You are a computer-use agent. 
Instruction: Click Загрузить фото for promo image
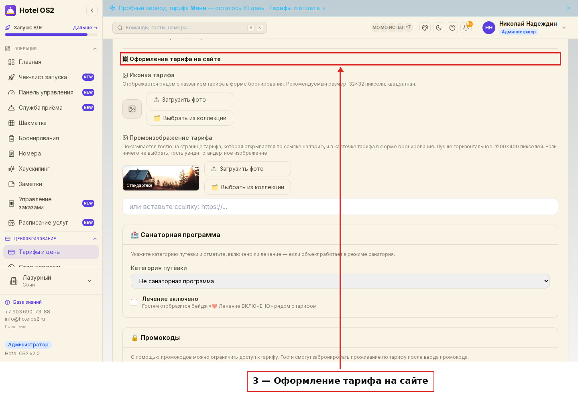pyautogui.click(x=248, y=169)
